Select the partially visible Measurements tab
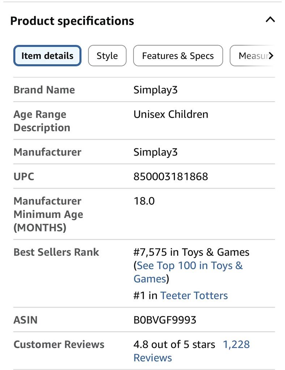 click(253, 56)
